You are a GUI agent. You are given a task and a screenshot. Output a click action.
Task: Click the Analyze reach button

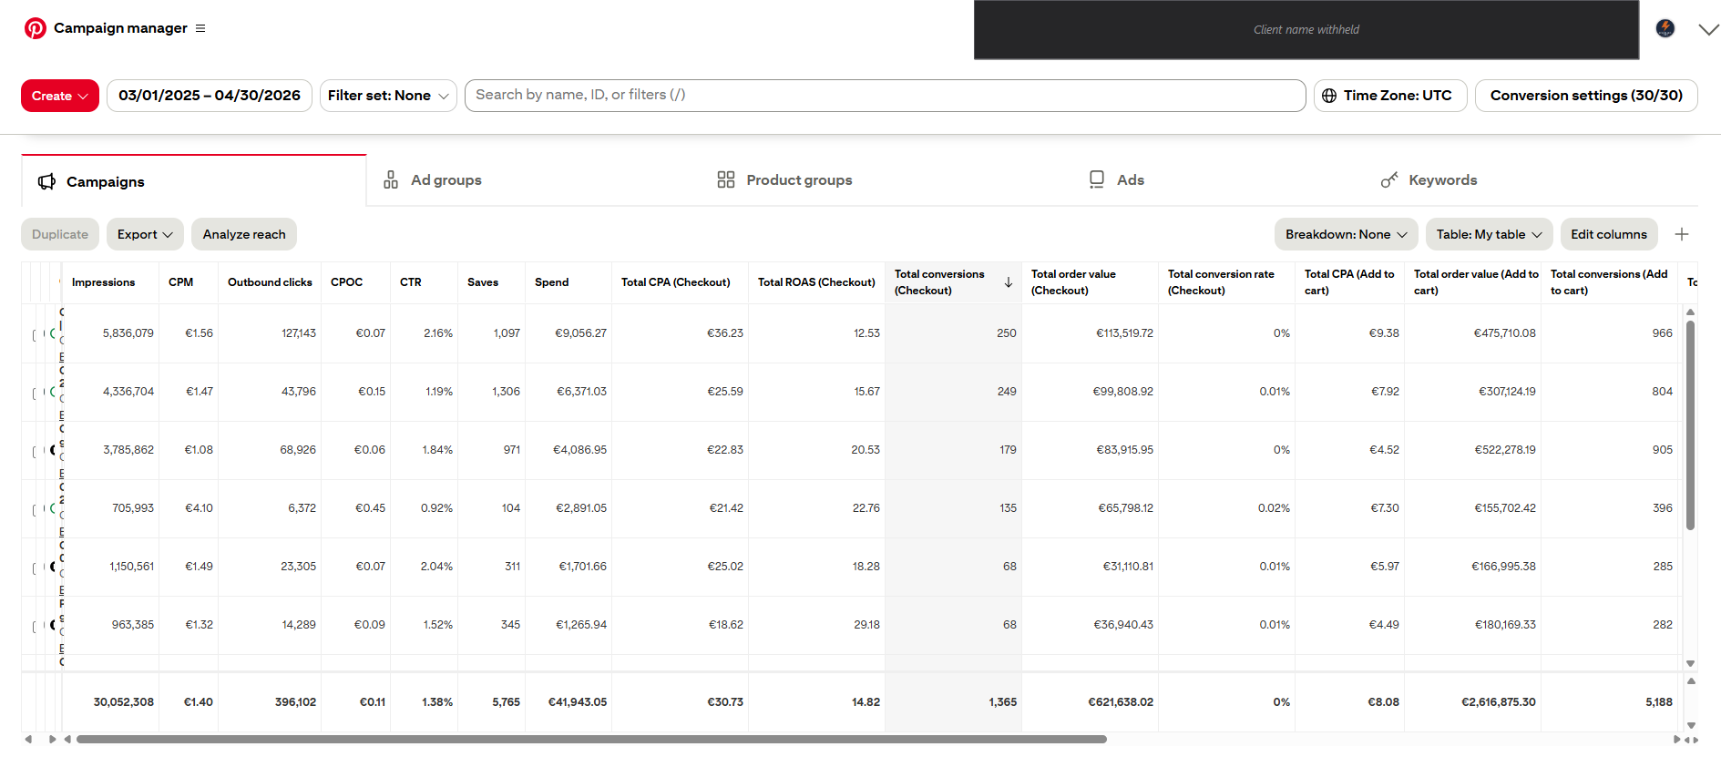[244, 234]
